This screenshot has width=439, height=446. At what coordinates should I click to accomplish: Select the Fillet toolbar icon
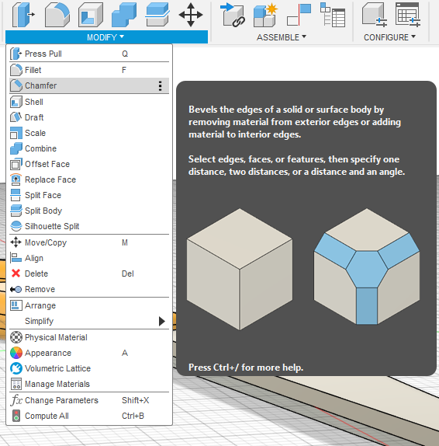click(x=57, y=15)
